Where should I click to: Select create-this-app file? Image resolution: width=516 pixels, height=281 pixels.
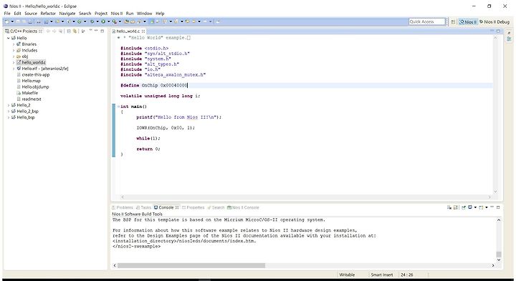click(x=33, y=74)
